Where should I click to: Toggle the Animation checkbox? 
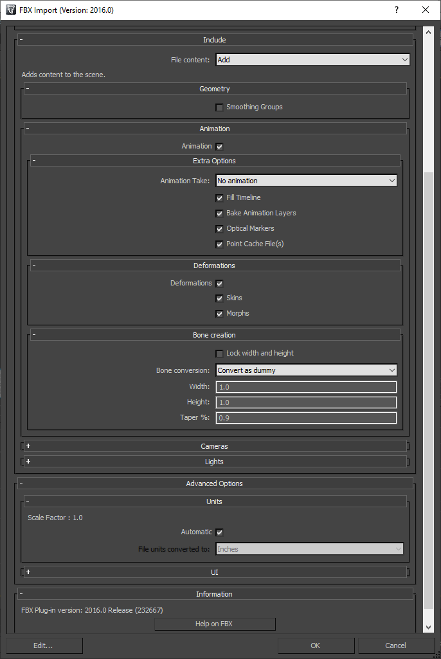point(219,146)
